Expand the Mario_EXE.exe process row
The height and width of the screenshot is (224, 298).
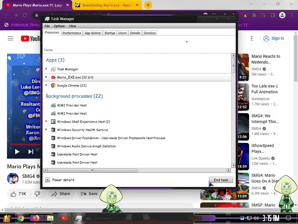(x=46, y=77)
